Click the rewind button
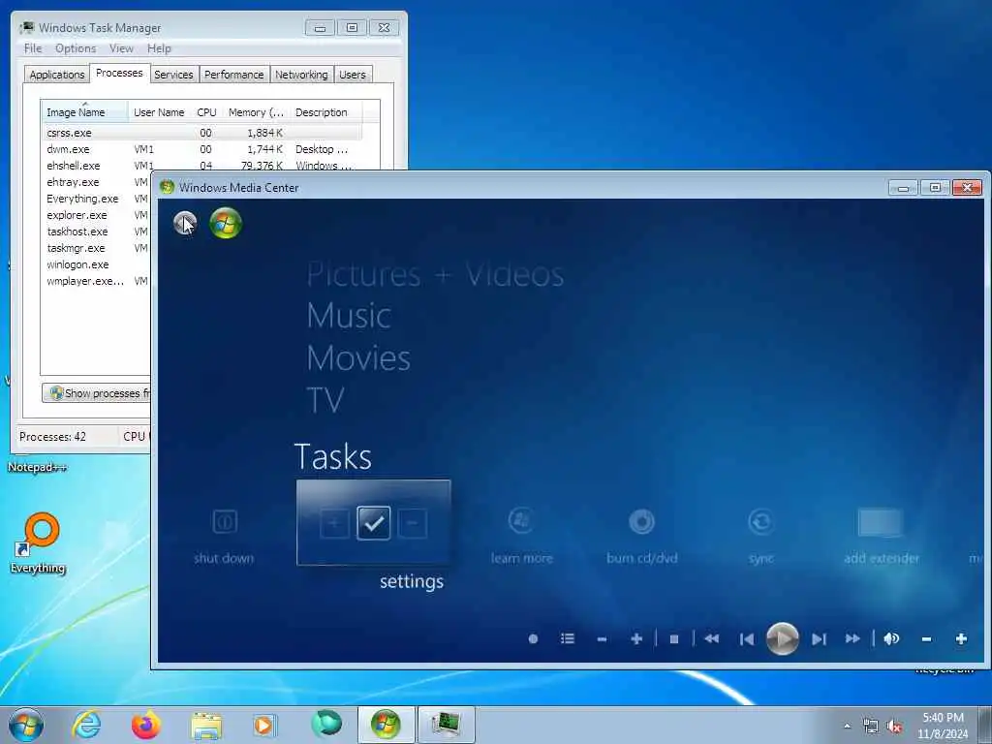The width and height of the screenshot is (992, 744). click(x=711, y=639)
